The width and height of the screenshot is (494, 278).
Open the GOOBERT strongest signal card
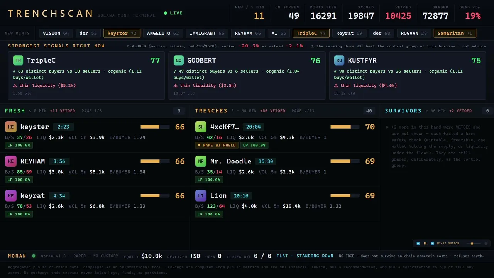coord(247,76)
